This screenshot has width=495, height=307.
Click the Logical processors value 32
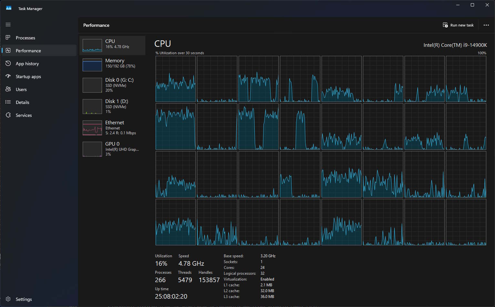tap(263, 273)
